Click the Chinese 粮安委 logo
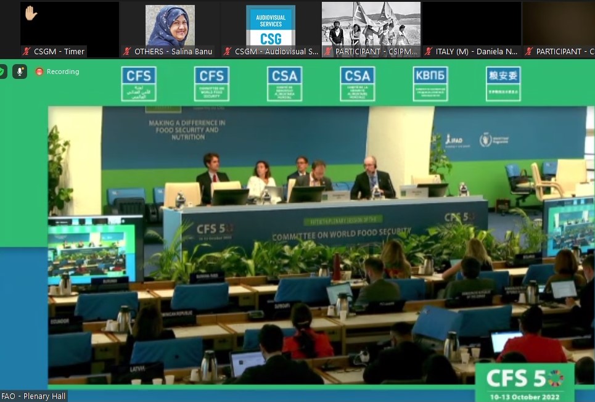The image size is (595, 402). 503,84
